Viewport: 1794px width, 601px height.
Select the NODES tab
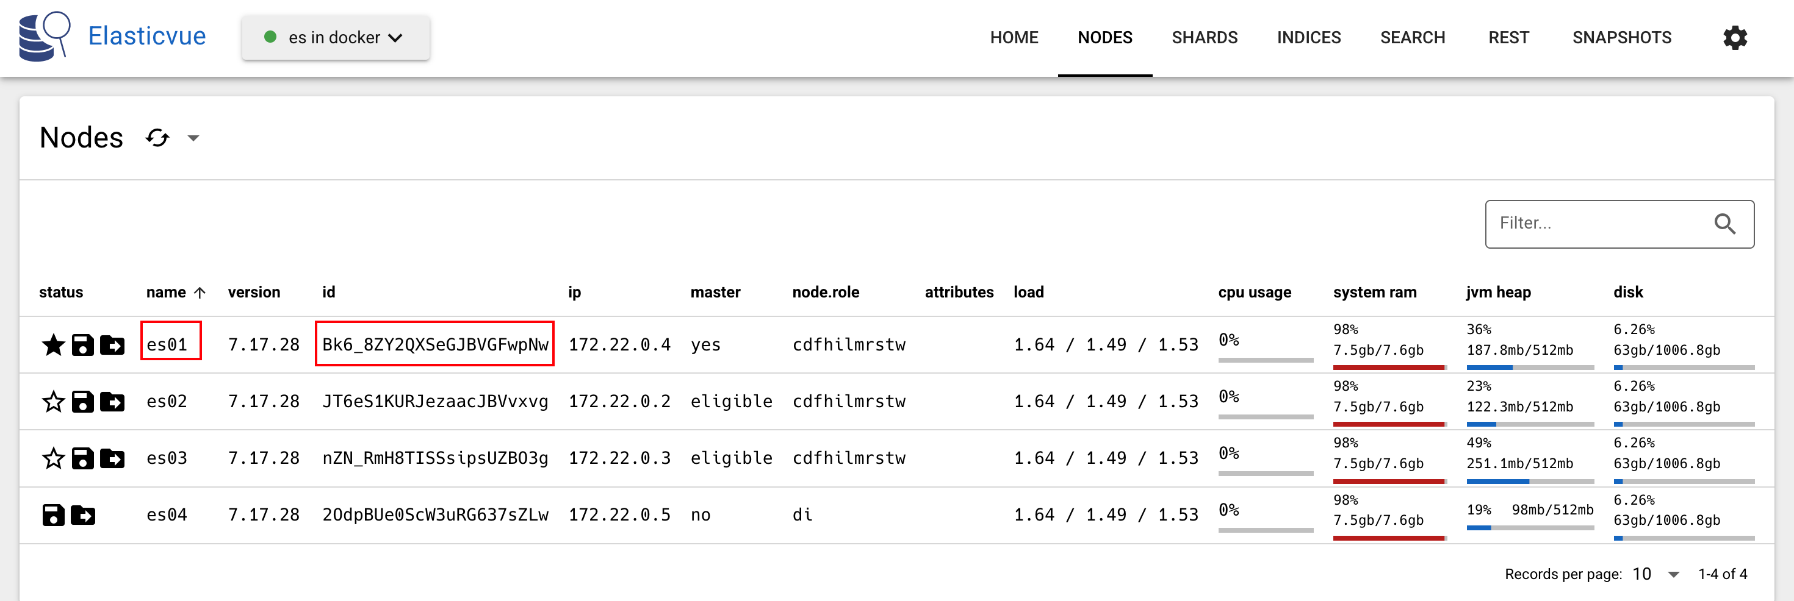[x=1105, y=38]
